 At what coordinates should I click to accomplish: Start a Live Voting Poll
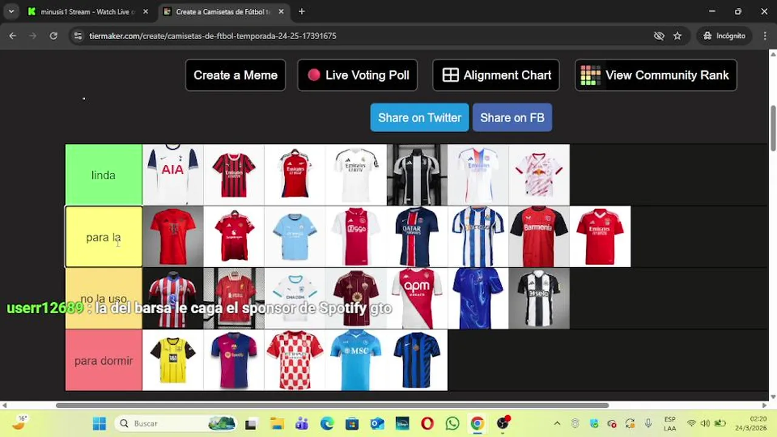point(358,75)
